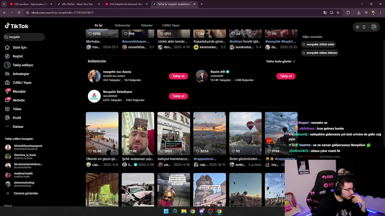Image resolution: width=385 pixels, height=216 pixels.
Task: Open Chrome tab search dropdown
Action: point(4,4)
